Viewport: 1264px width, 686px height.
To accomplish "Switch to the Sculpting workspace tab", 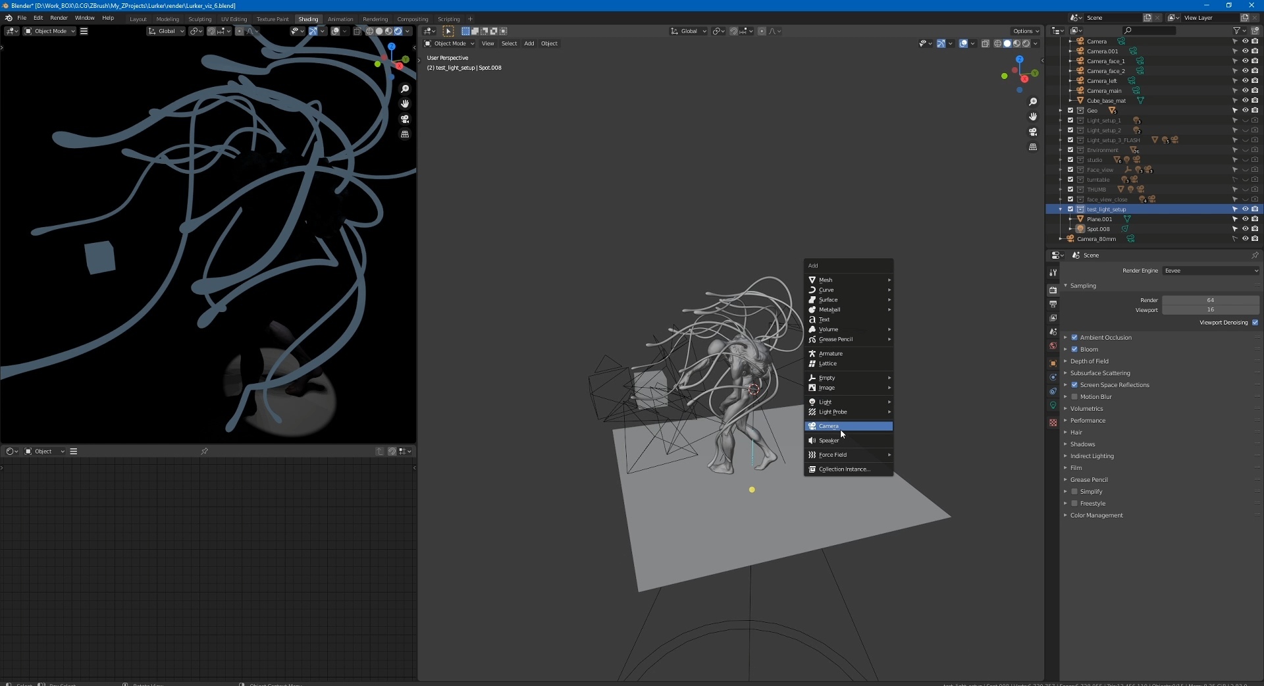I will tap(199, 19).
